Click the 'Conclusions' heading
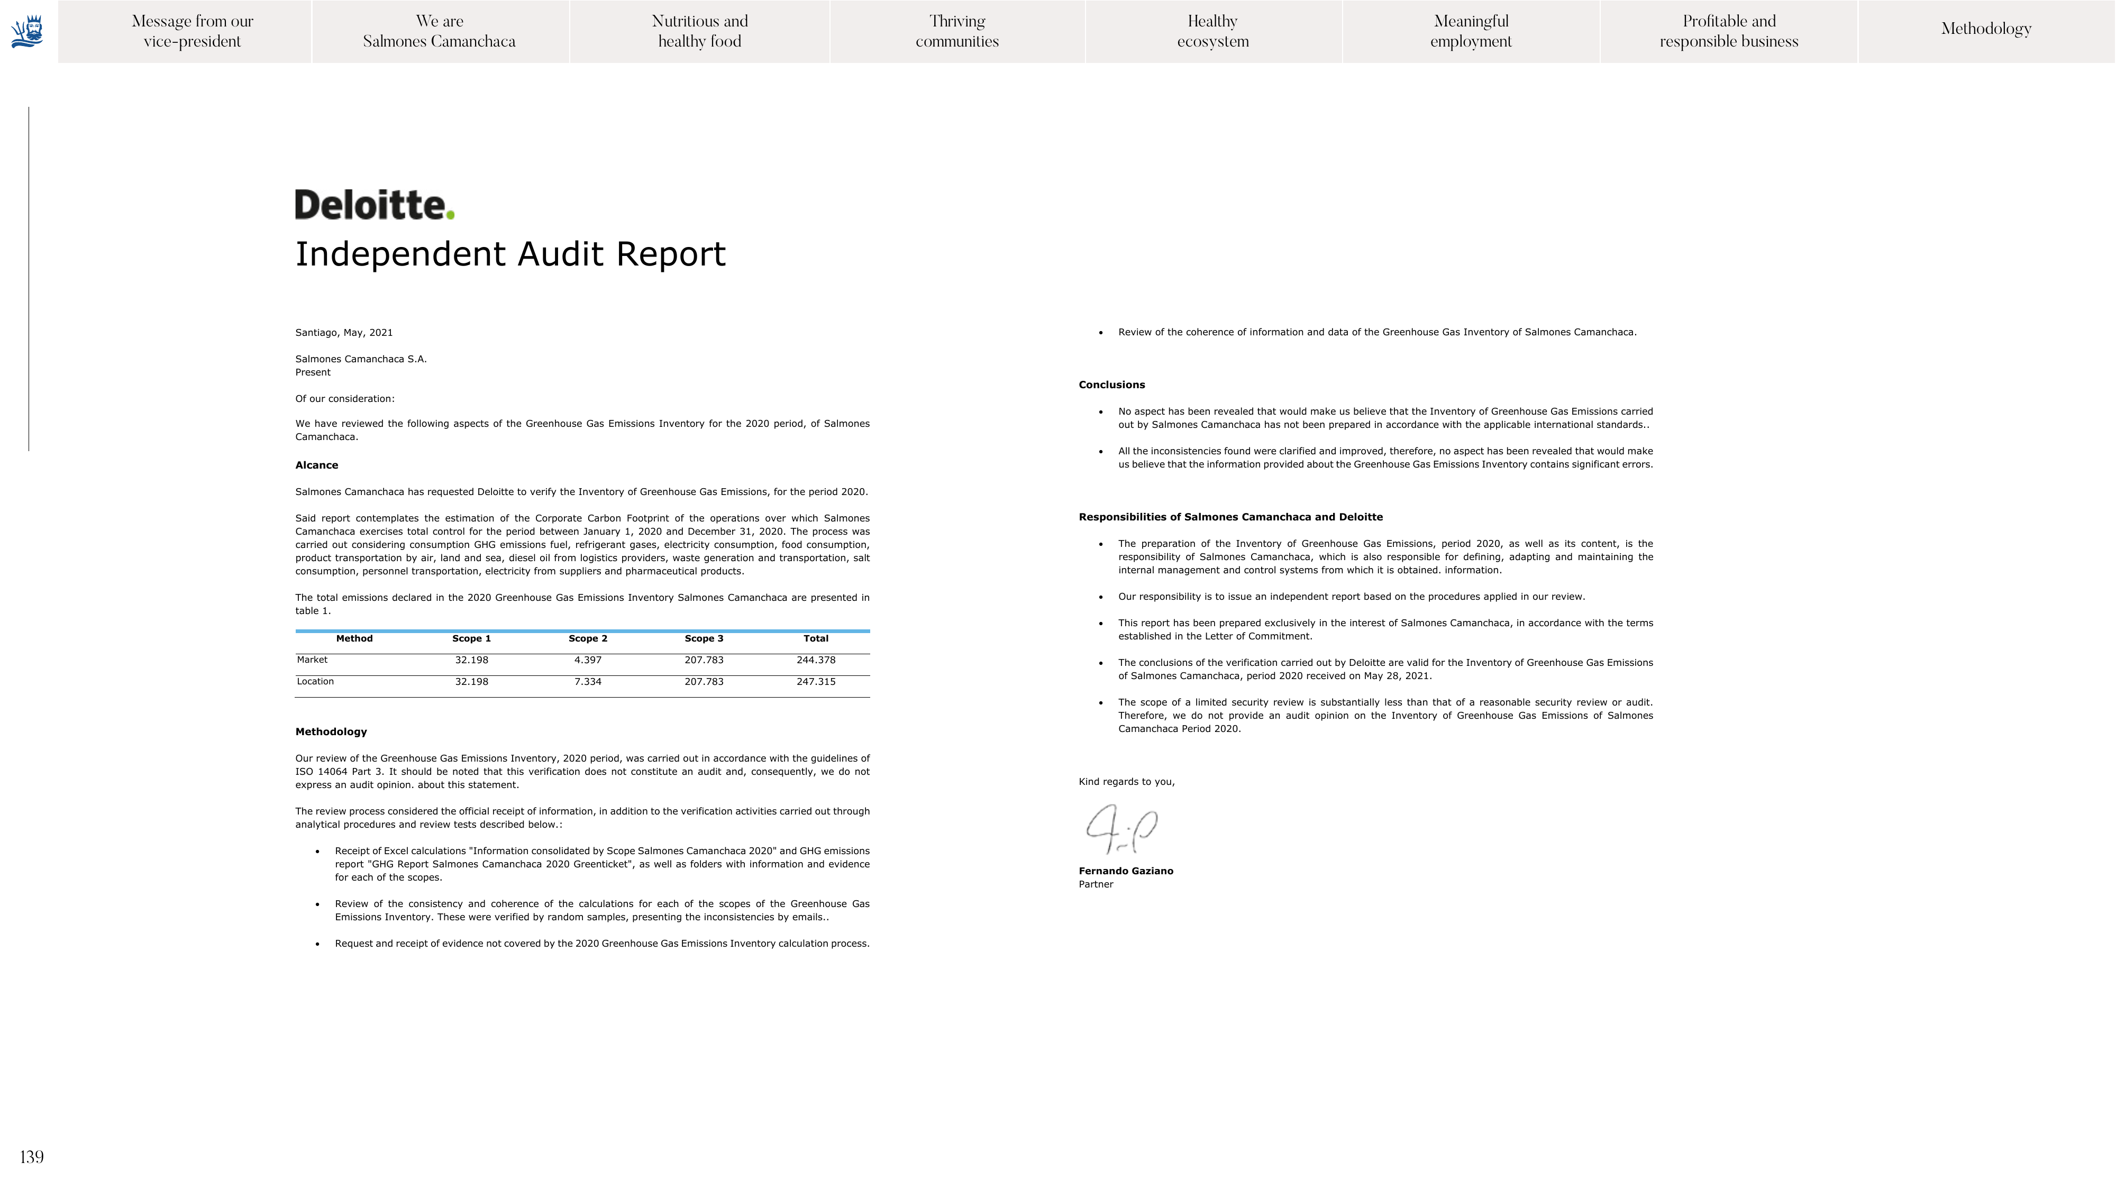The image size is (2116, 1190). [x=1111, y=385]
